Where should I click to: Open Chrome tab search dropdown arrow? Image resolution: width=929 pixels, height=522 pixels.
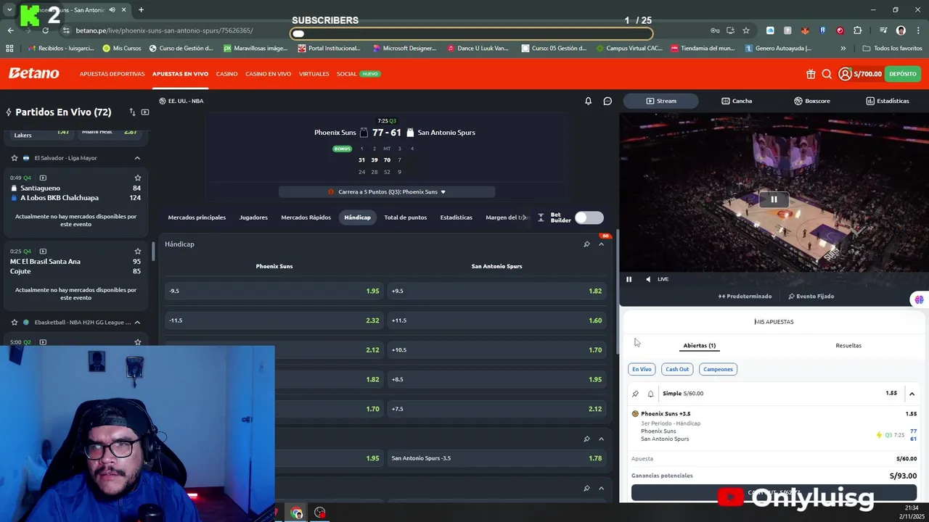pyautogui.click(x=9, y=10)
